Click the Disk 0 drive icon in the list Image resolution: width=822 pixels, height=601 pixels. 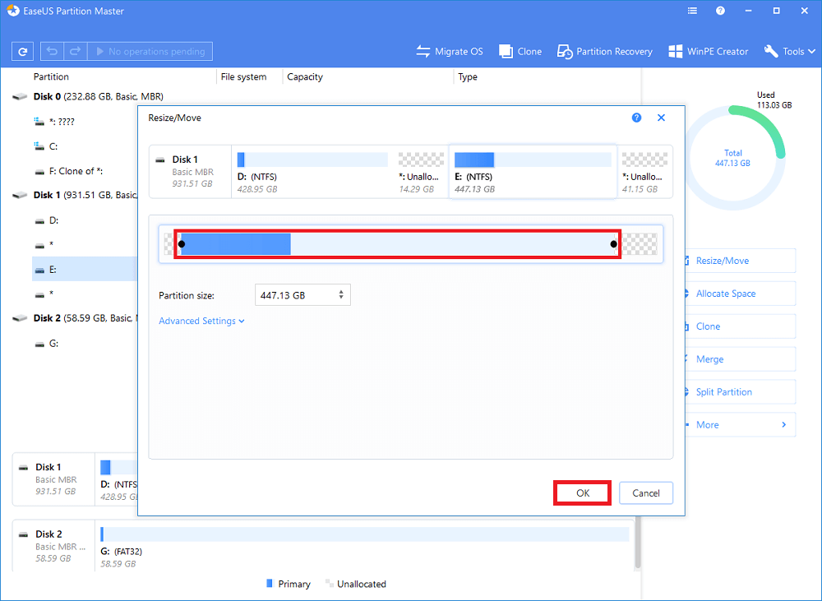point(20,96)
